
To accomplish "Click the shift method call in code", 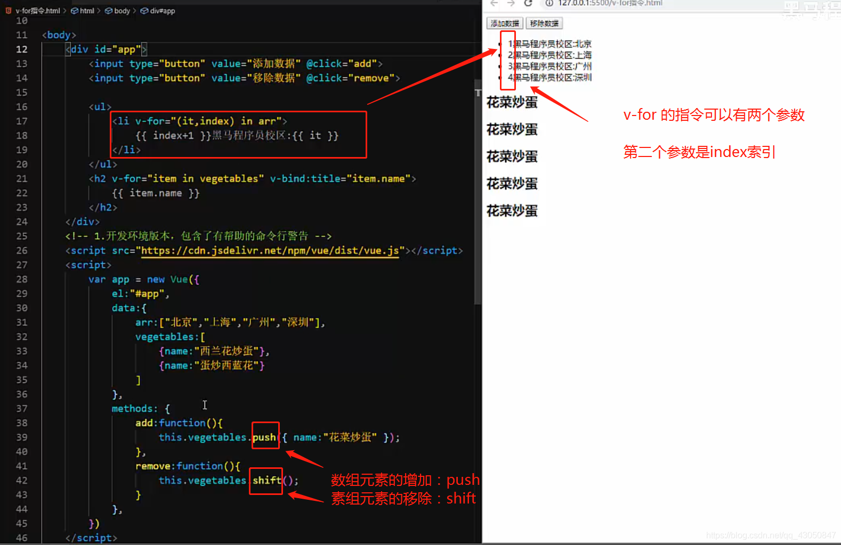I will (x=267, y=481).
